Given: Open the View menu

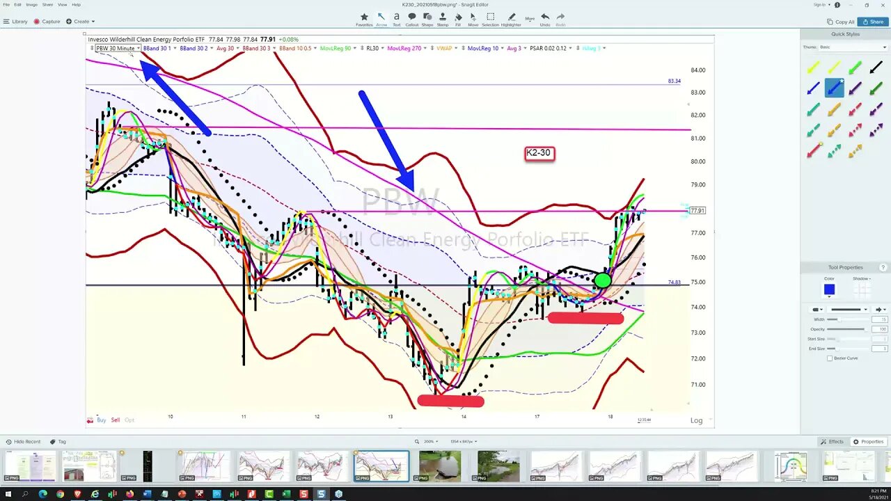Looking at the screenshot, I should click(x=61, y=4).
